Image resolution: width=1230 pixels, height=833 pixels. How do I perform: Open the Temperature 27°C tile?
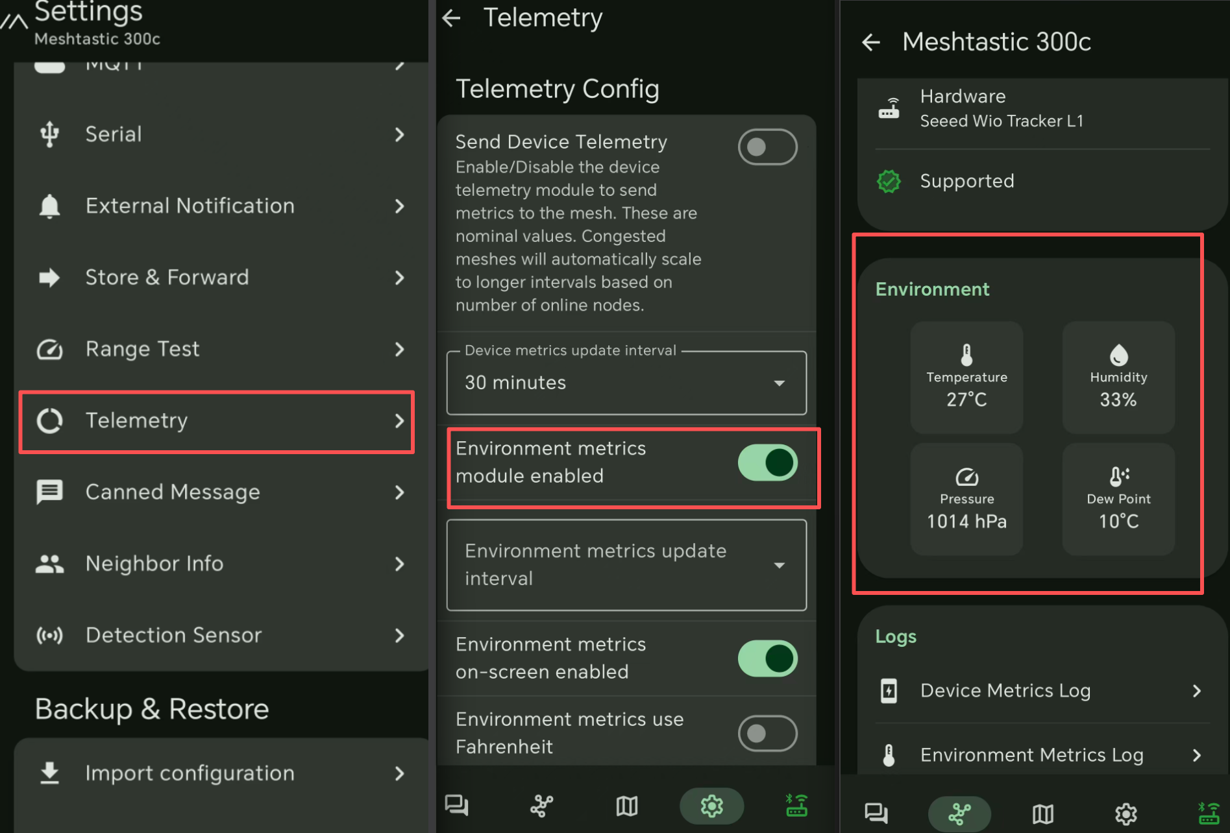(966, 378)
